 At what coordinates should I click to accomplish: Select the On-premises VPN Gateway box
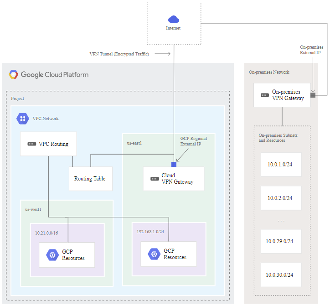tap(282, 95)
